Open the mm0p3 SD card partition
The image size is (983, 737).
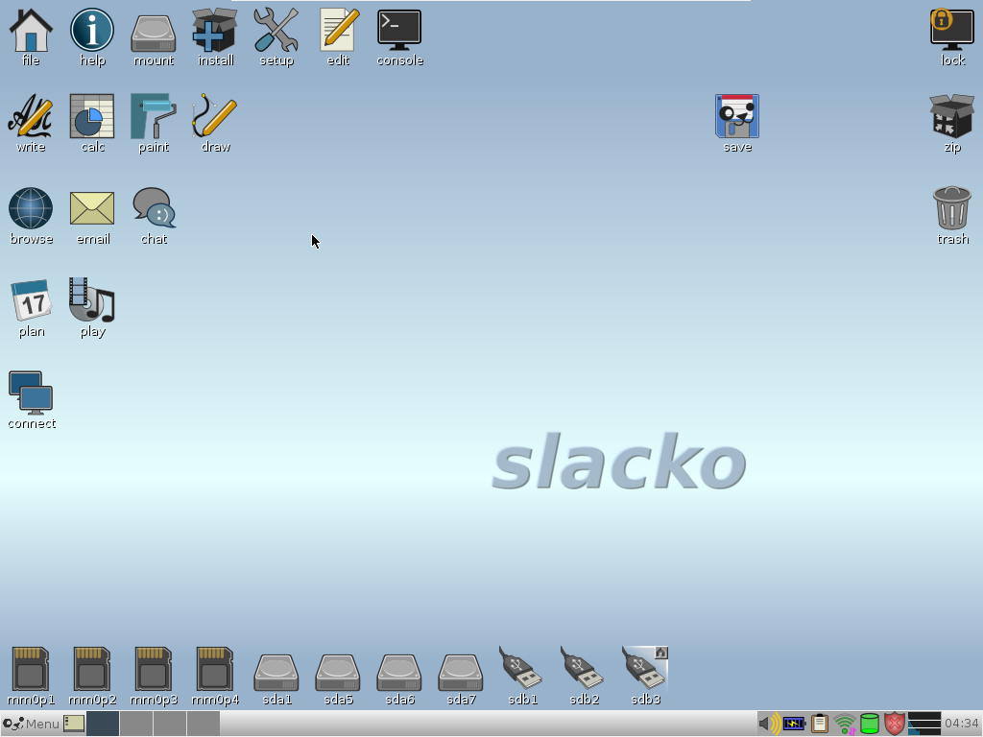tap(154, 669)
